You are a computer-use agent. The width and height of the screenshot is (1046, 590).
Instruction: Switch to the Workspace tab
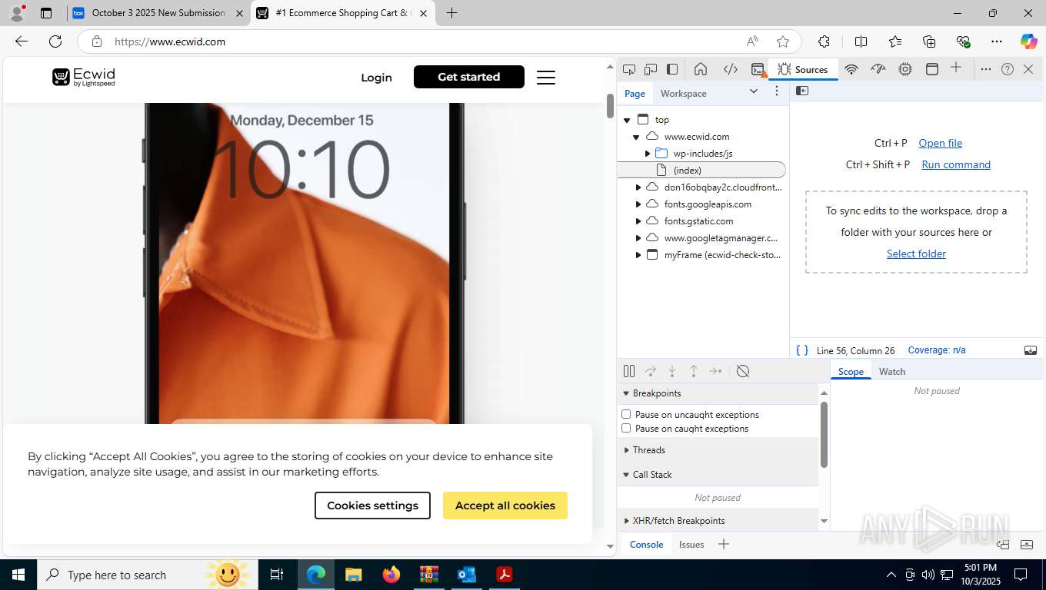click(x=683, y=94)
